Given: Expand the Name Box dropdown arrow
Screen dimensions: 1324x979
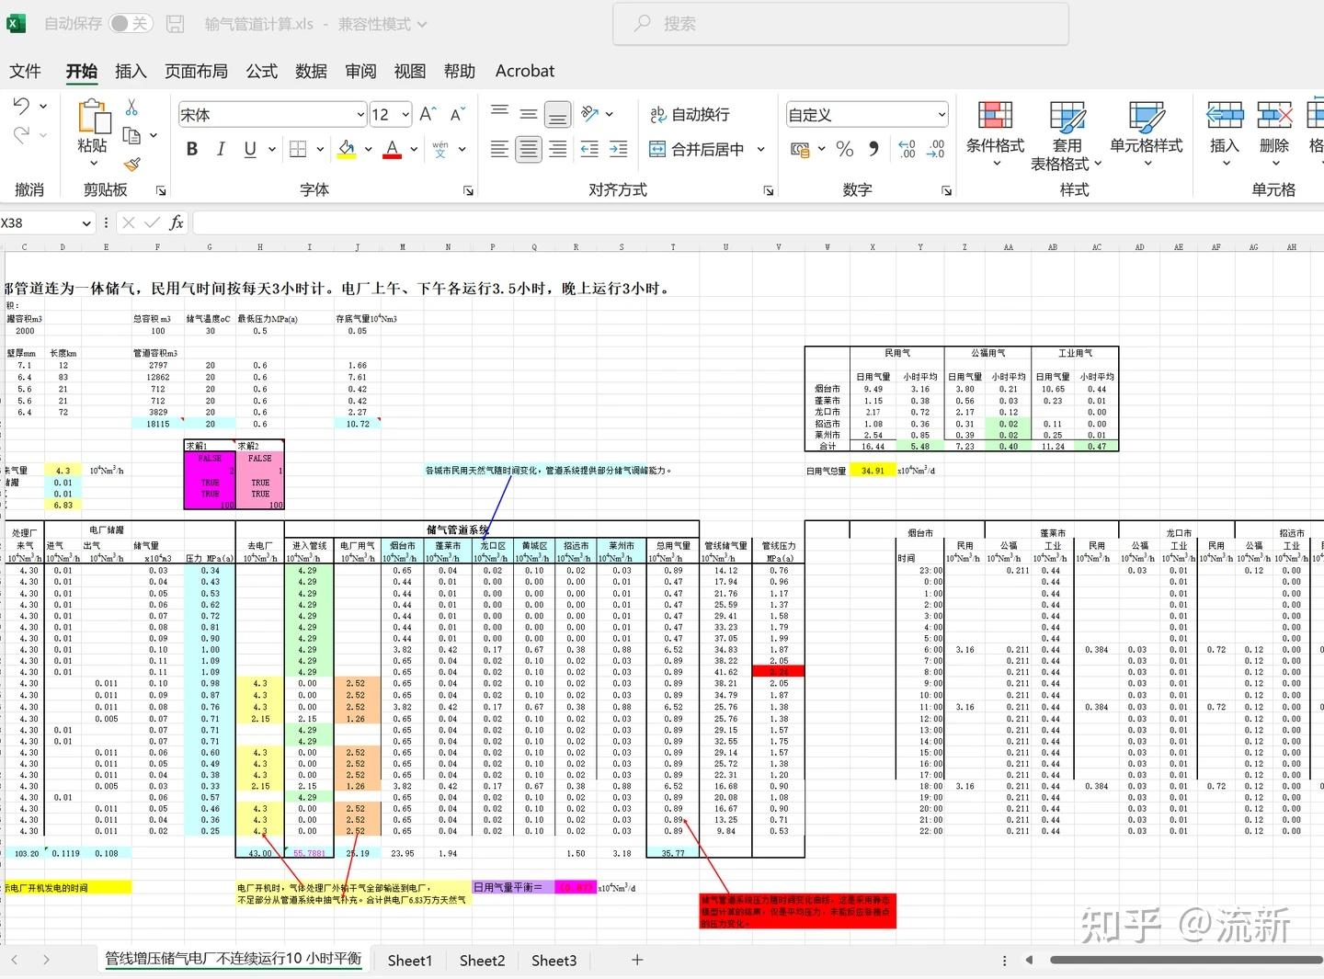Looking at the screenshot, I should click(x=86, y=223).
